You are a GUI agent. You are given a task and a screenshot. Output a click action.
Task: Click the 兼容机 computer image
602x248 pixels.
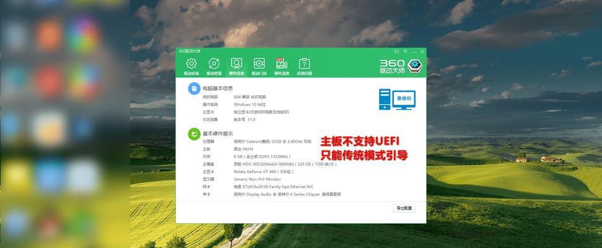pos(397,99)
